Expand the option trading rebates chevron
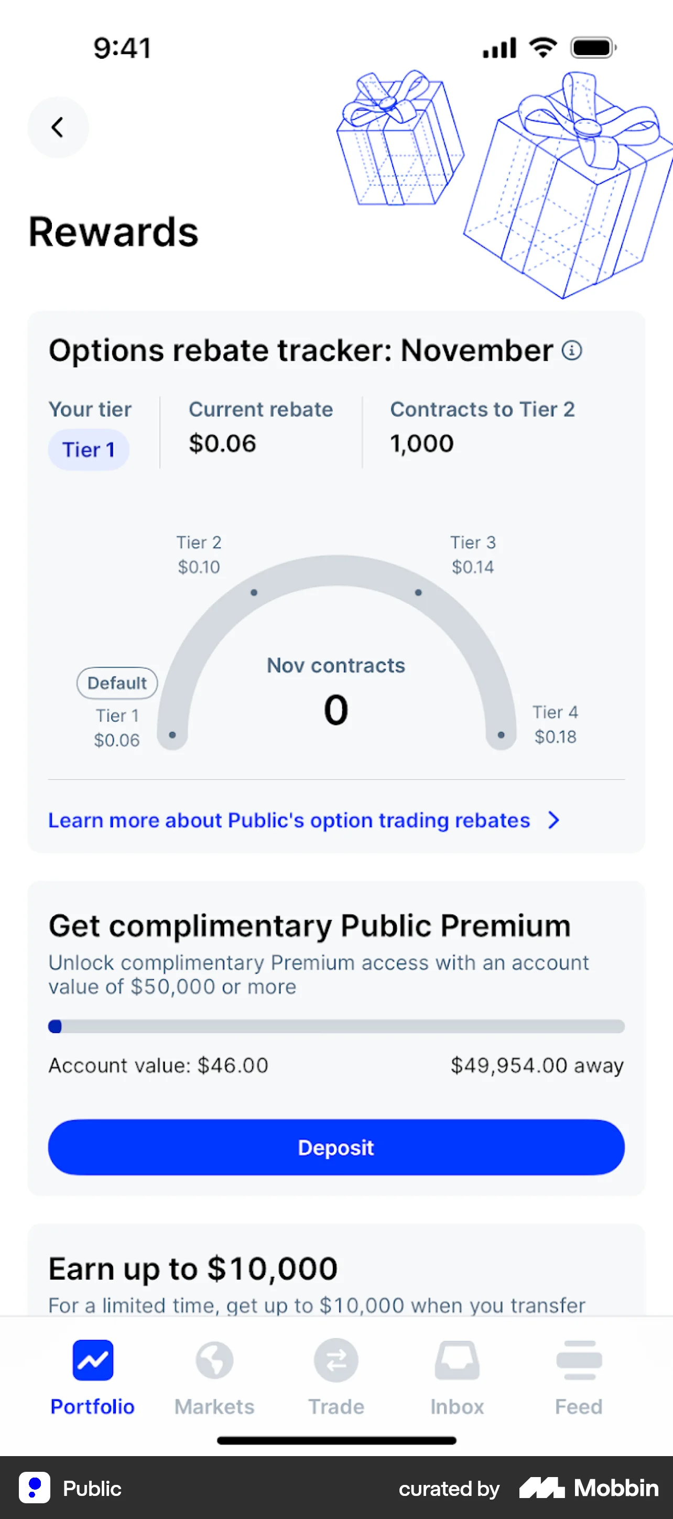673x1519 pixels. (553, 820)
